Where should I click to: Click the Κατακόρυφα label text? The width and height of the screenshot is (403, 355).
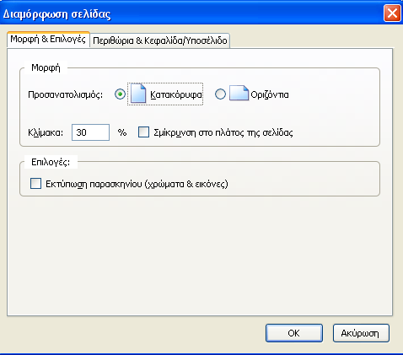pos(176,94)
